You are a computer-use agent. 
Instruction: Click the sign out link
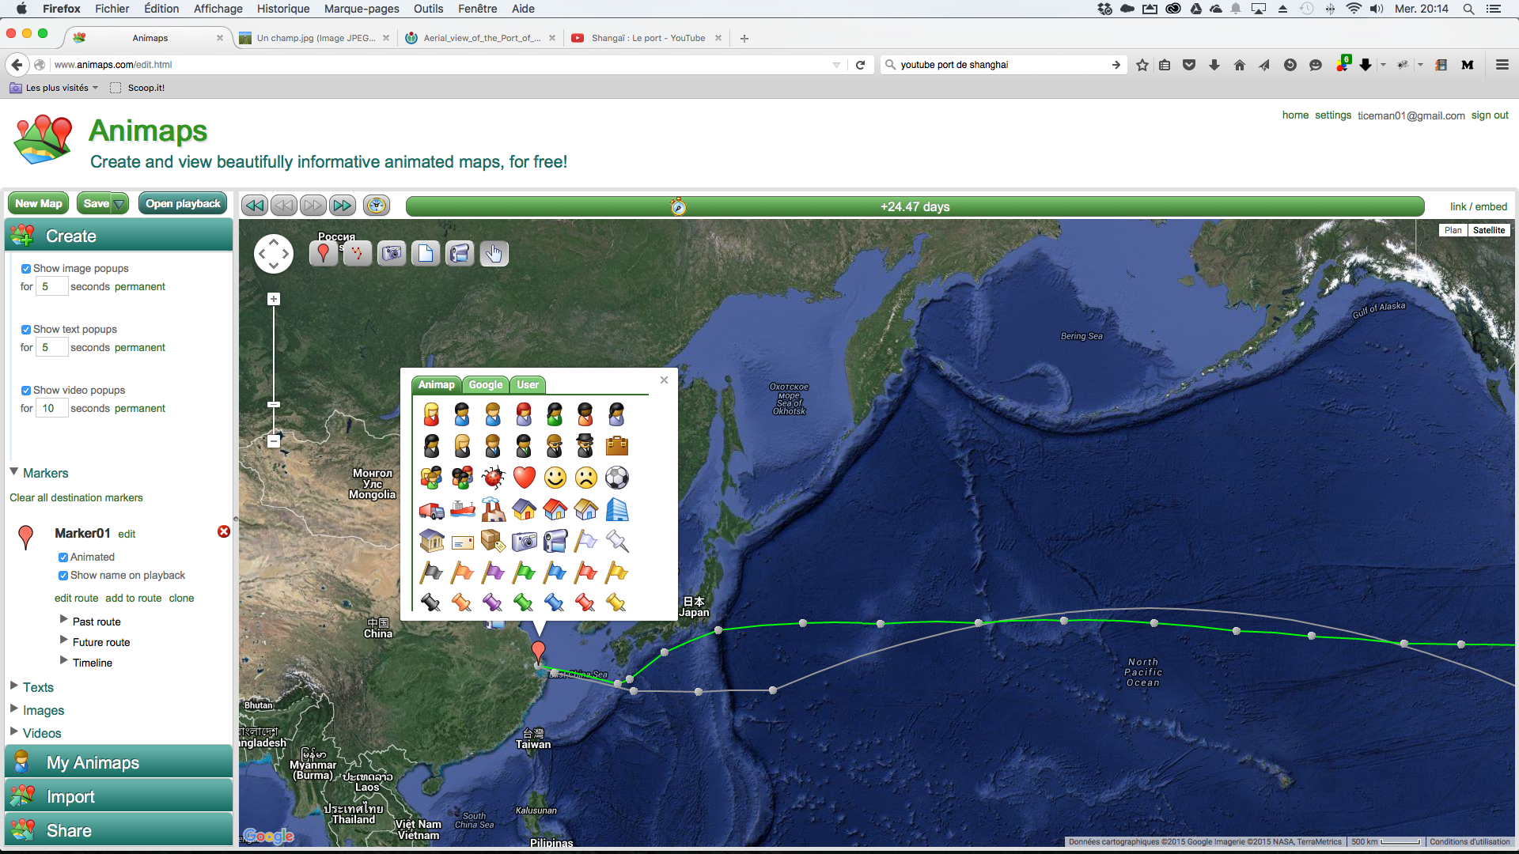pyautogui.click(x=1490, y=115)
